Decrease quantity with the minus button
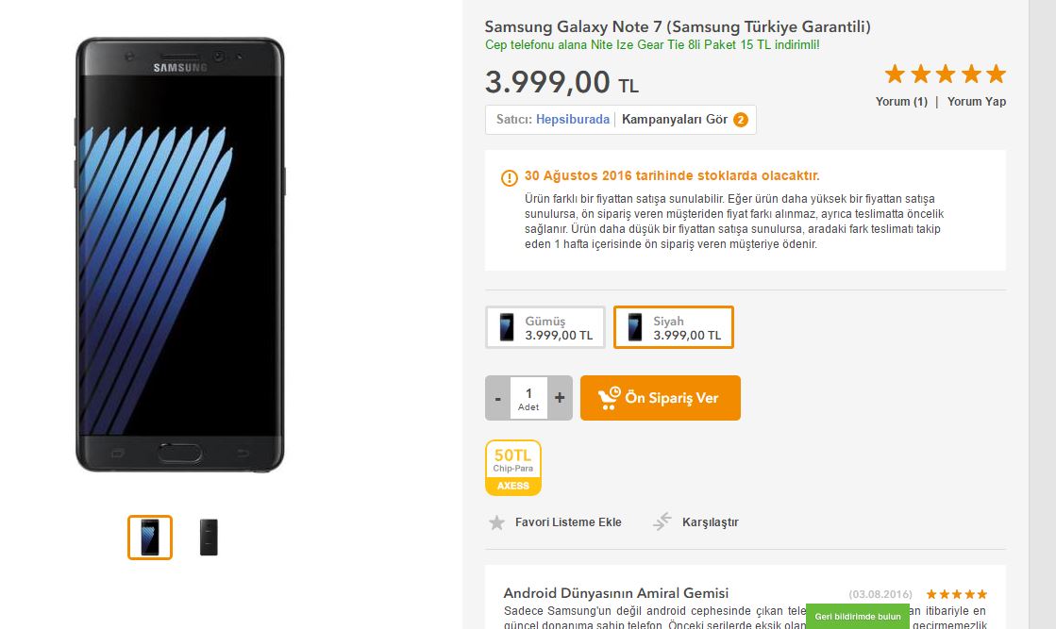1056x629 pixels. pos(497,398)
